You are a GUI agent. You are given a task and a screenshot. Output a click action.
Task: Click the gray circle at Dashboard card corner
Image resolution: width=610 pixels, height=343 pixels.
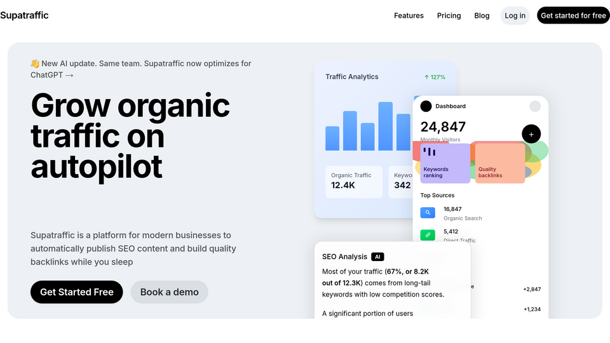[x=535, y=106]
